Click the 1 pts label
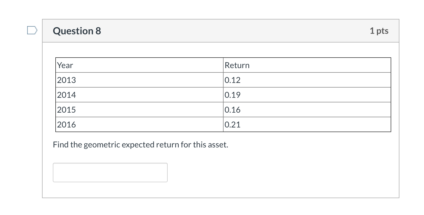This screenshot has width=424, height=215. point(379,31)
